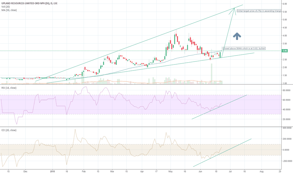
Task: Click the 5.50 price axis label
Action: pyautogui.click(x=285, y=12)
